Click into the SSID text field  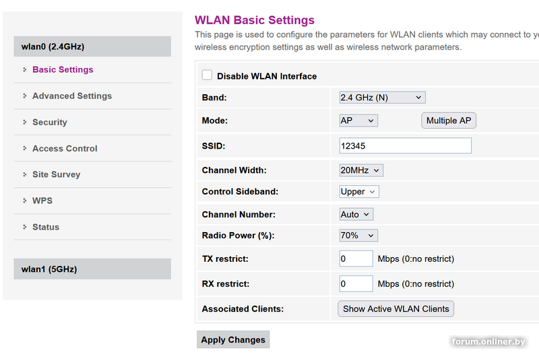(405, 145)
